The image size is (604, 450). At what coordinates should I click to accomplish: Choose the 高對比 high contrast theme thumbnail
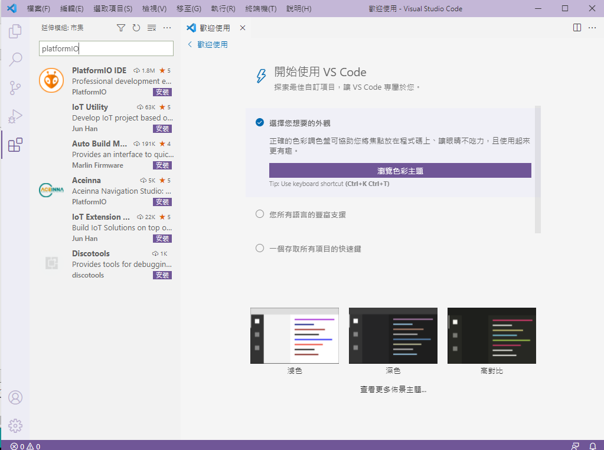[492, 335]
